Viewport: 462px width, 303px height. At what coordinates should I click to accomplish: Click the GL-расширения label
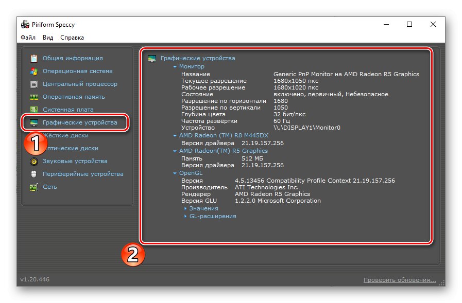pyautogui.click(x=213, y=216)
